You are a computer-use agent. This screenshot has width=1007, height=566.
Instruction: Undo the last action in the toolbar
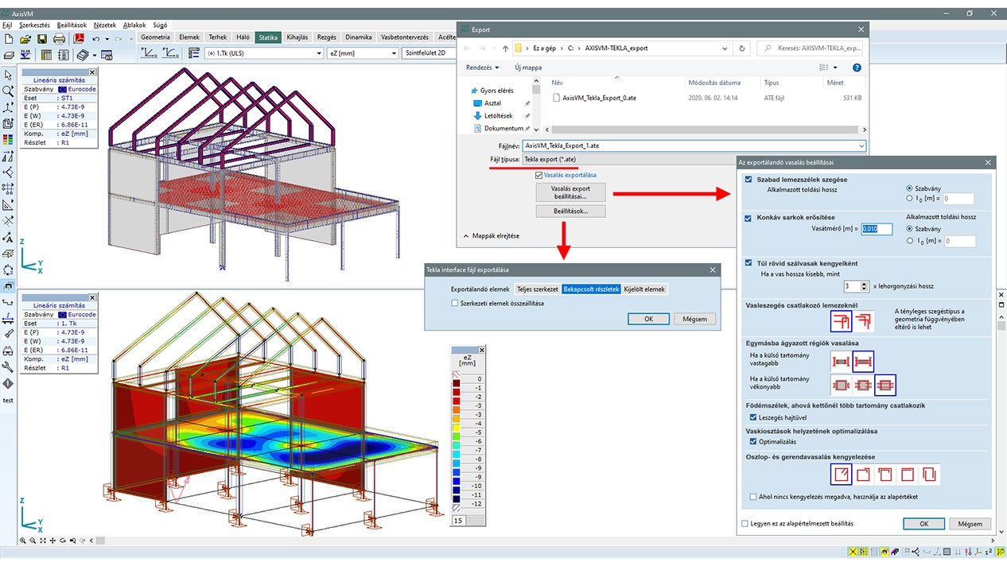[96, 38]
